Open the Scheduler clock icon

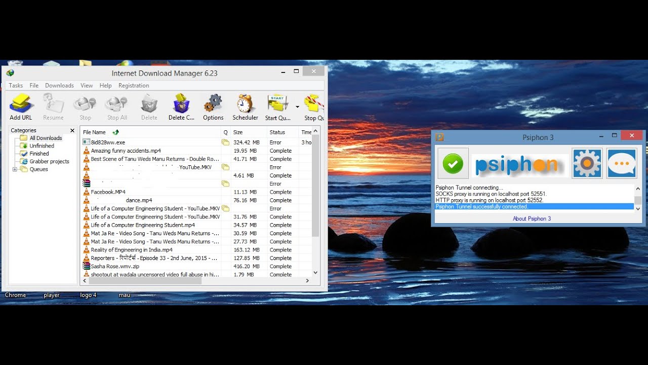(x=245, y=107)
